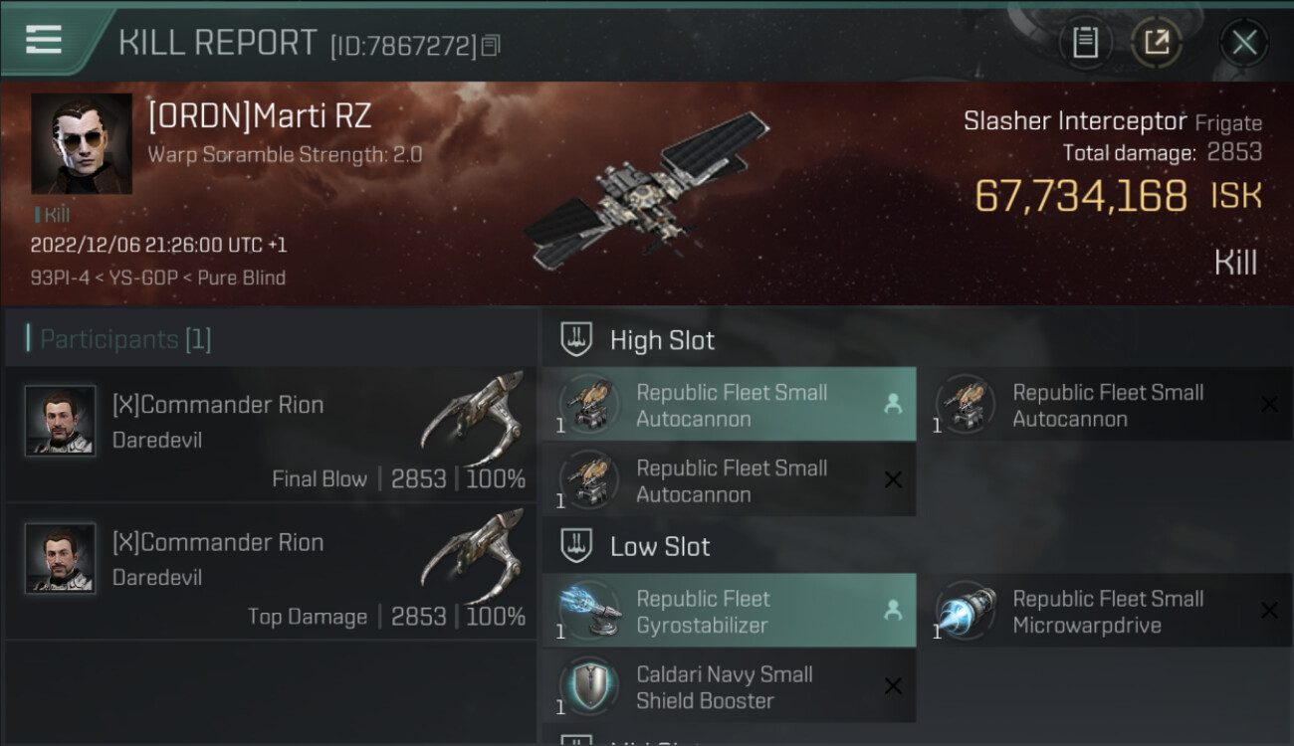This screenshot has height=746, width=1294.
Task: Click X on the Caldari Navy Shield Booster
Action: [893, 686]
